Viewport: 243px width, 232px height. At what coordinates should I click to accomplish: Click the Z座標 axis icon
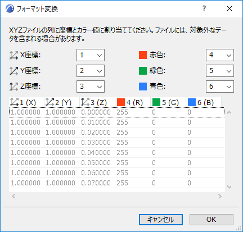coord(13,87)
